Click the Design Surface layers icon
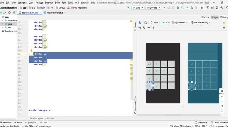 click(140, 23)
